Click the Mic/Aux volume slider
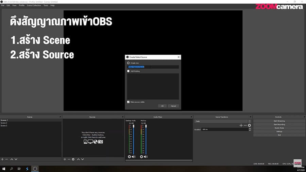The width and height of the screenshot is (306, 172). (x=146, y=140)
